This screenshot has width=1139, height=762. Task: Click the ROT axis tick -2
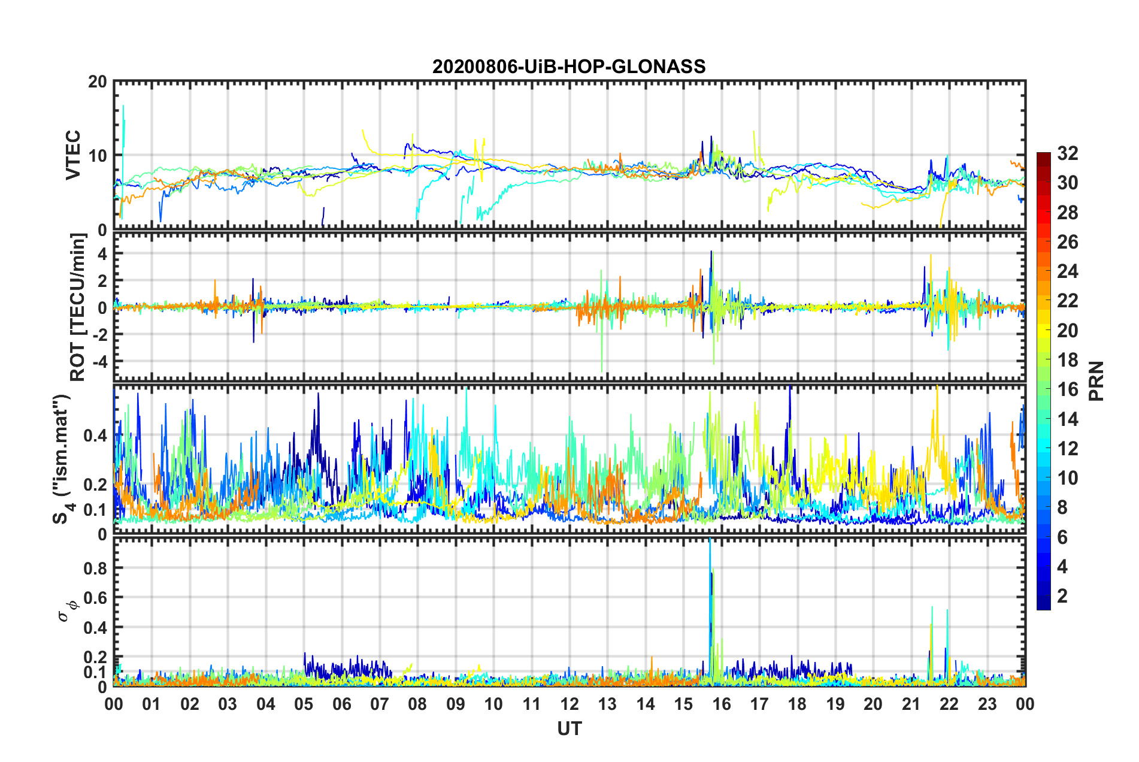(100, 334)
